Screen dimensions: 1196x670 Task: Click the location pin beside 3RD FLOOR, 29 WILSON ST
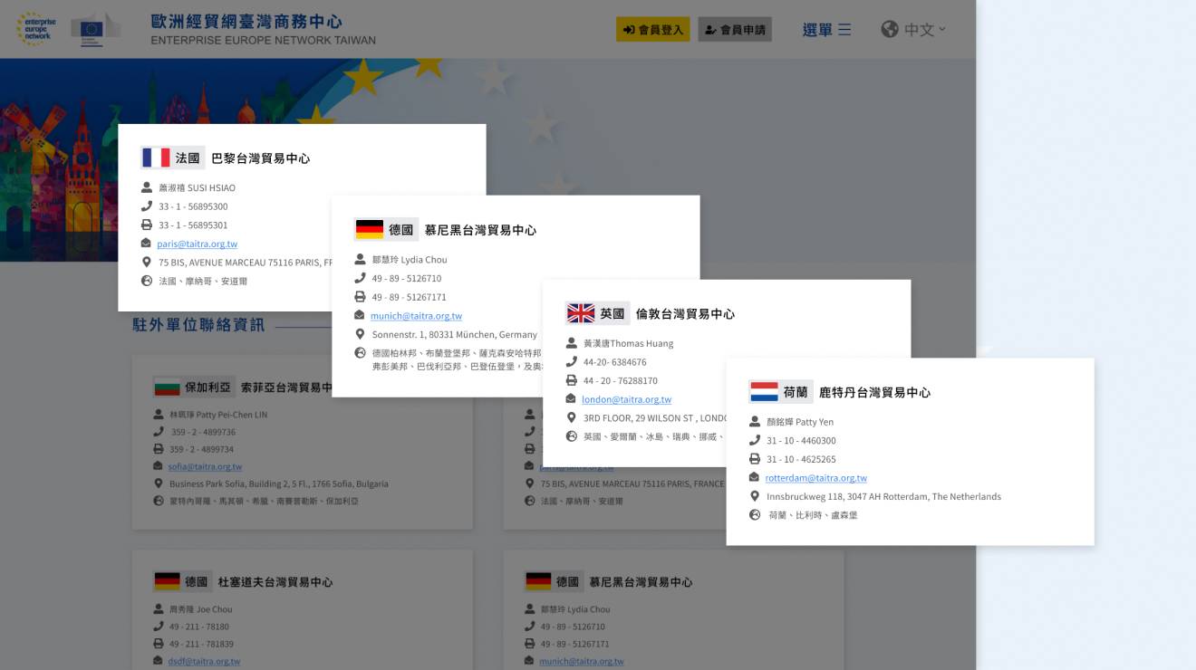tap(572, 417)
